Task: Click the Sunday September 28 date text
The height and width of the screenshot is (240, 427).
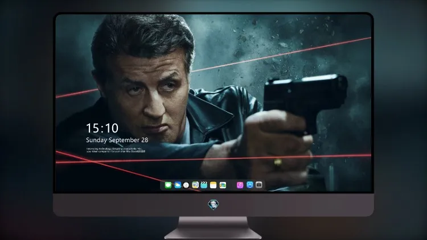Action: 117,140
